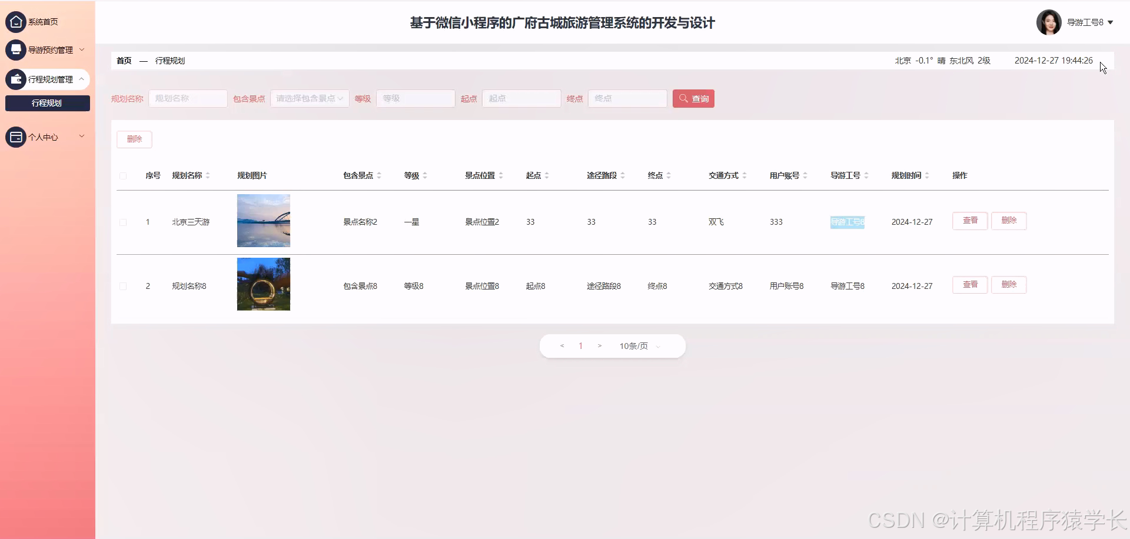The image size is (1130, 539).
Task: Open the 请选择包含景点 dropdown
Action: point(309,98)
